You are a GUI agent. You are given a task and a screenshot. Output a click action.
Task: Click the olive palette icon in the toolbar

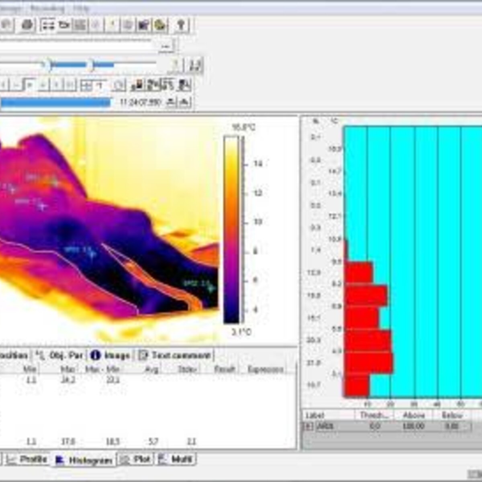(160, 25)
